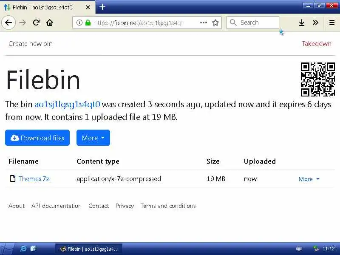Viewport: 340px width, 255px height.
Task: Click the browser forward arrow
Action: 23,23
